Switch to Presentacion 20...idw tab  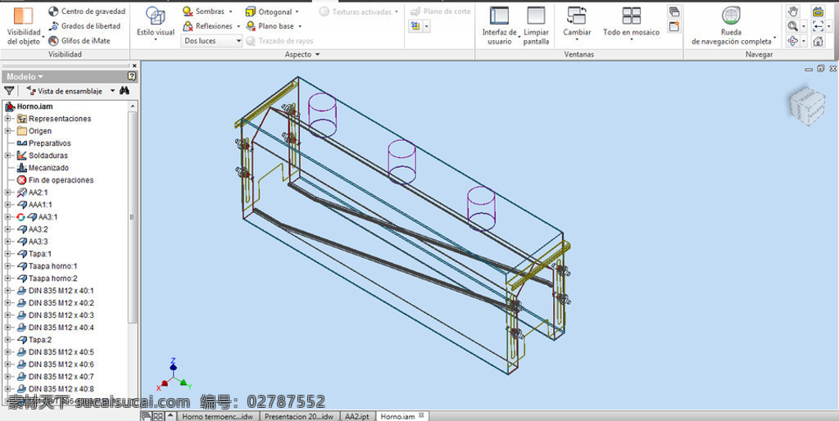pos(299,416)
